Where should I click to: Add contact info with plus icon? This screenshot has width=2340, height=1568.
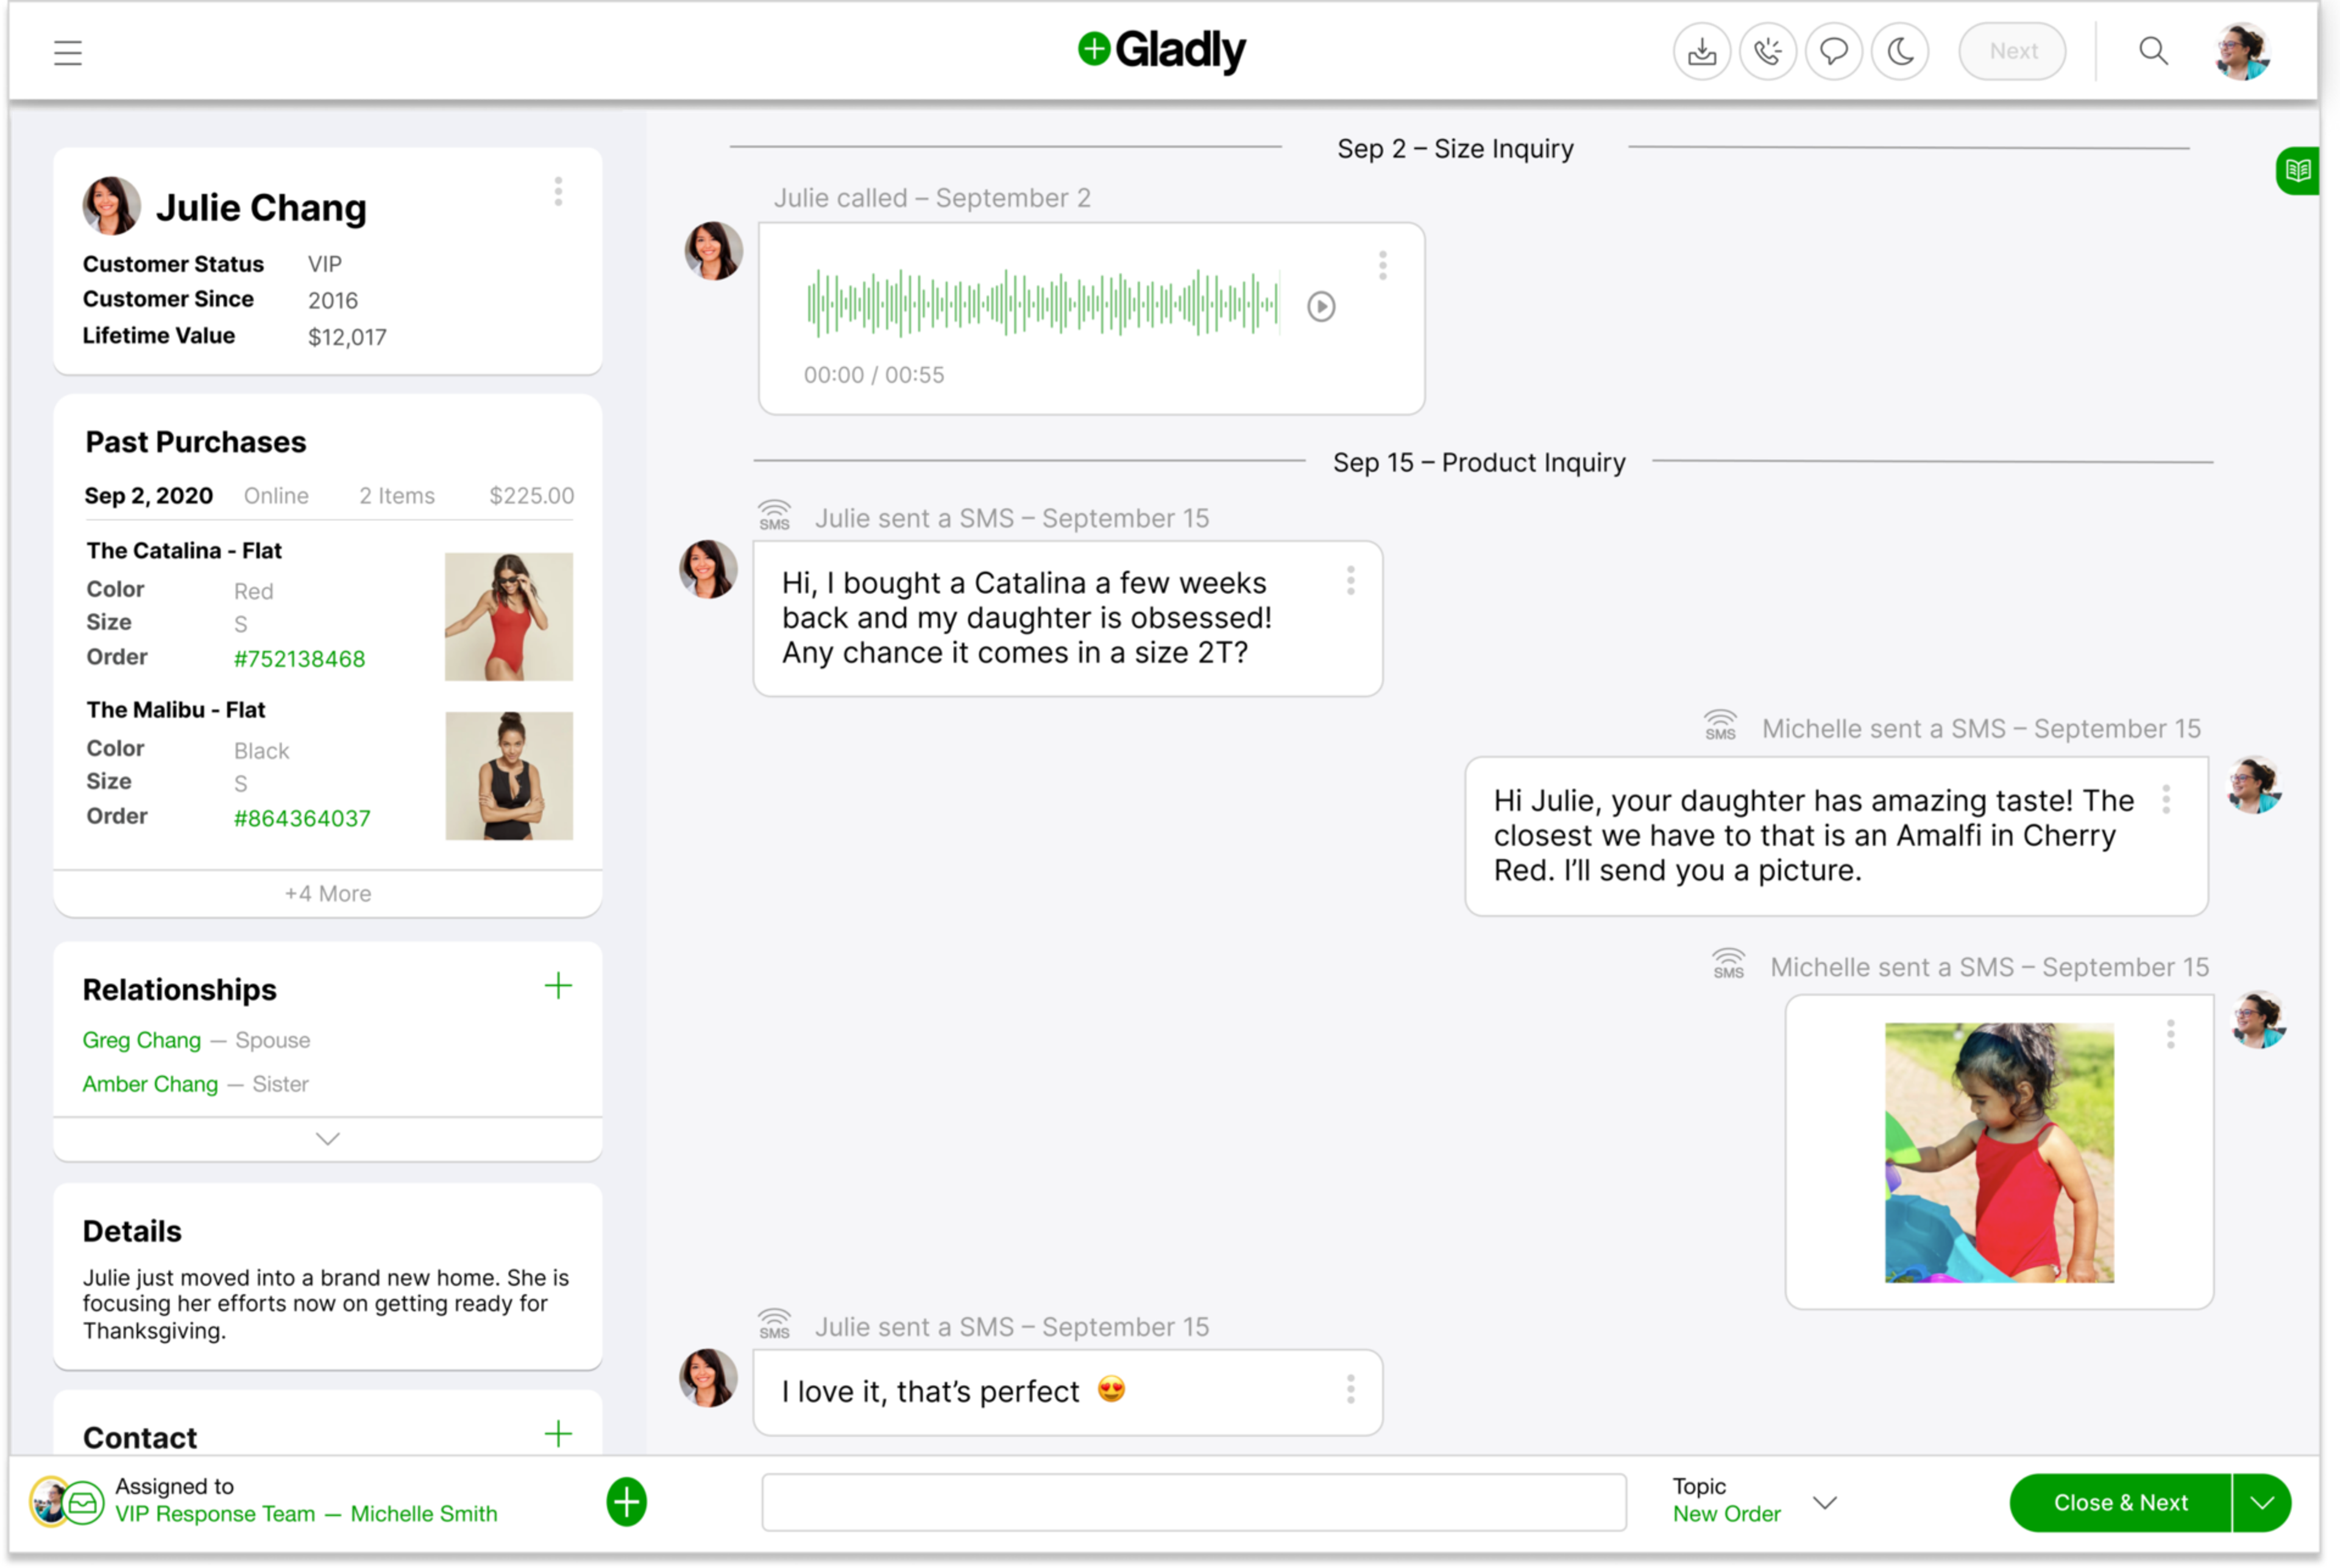point(558,1434)
